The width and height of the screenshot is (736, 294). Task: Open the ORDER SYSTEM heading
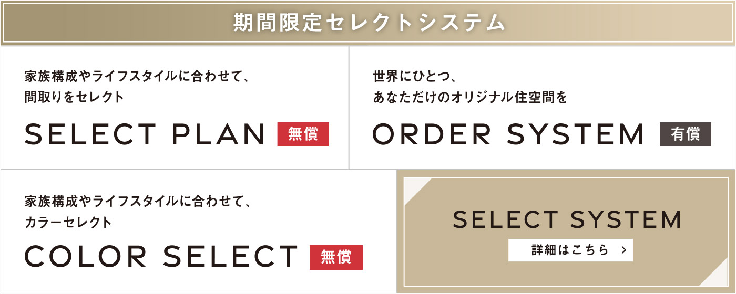[x=508, y=134]
